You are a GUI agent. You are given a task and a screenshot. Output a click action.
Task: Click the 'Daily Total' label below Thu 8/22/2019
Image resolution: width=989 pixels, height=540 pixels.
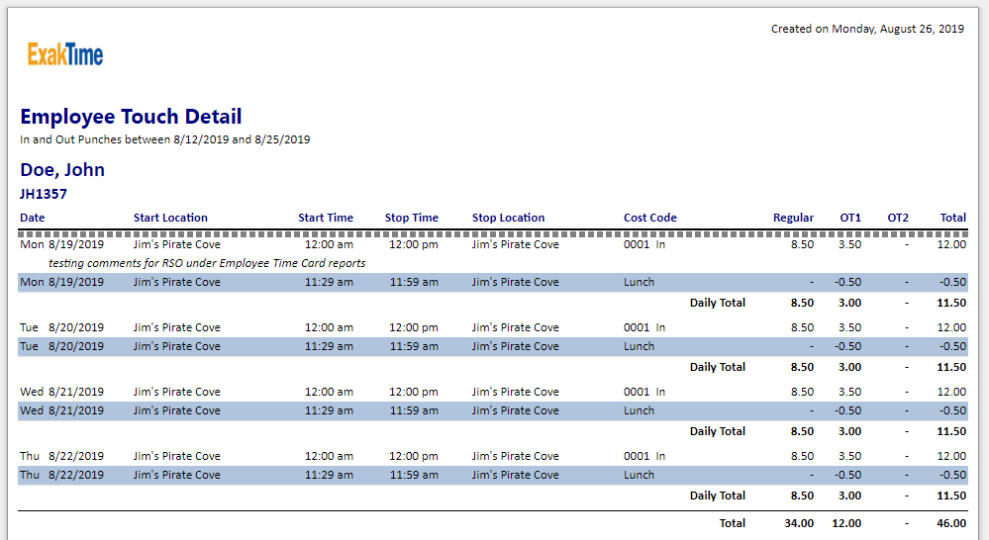point(717,495)
